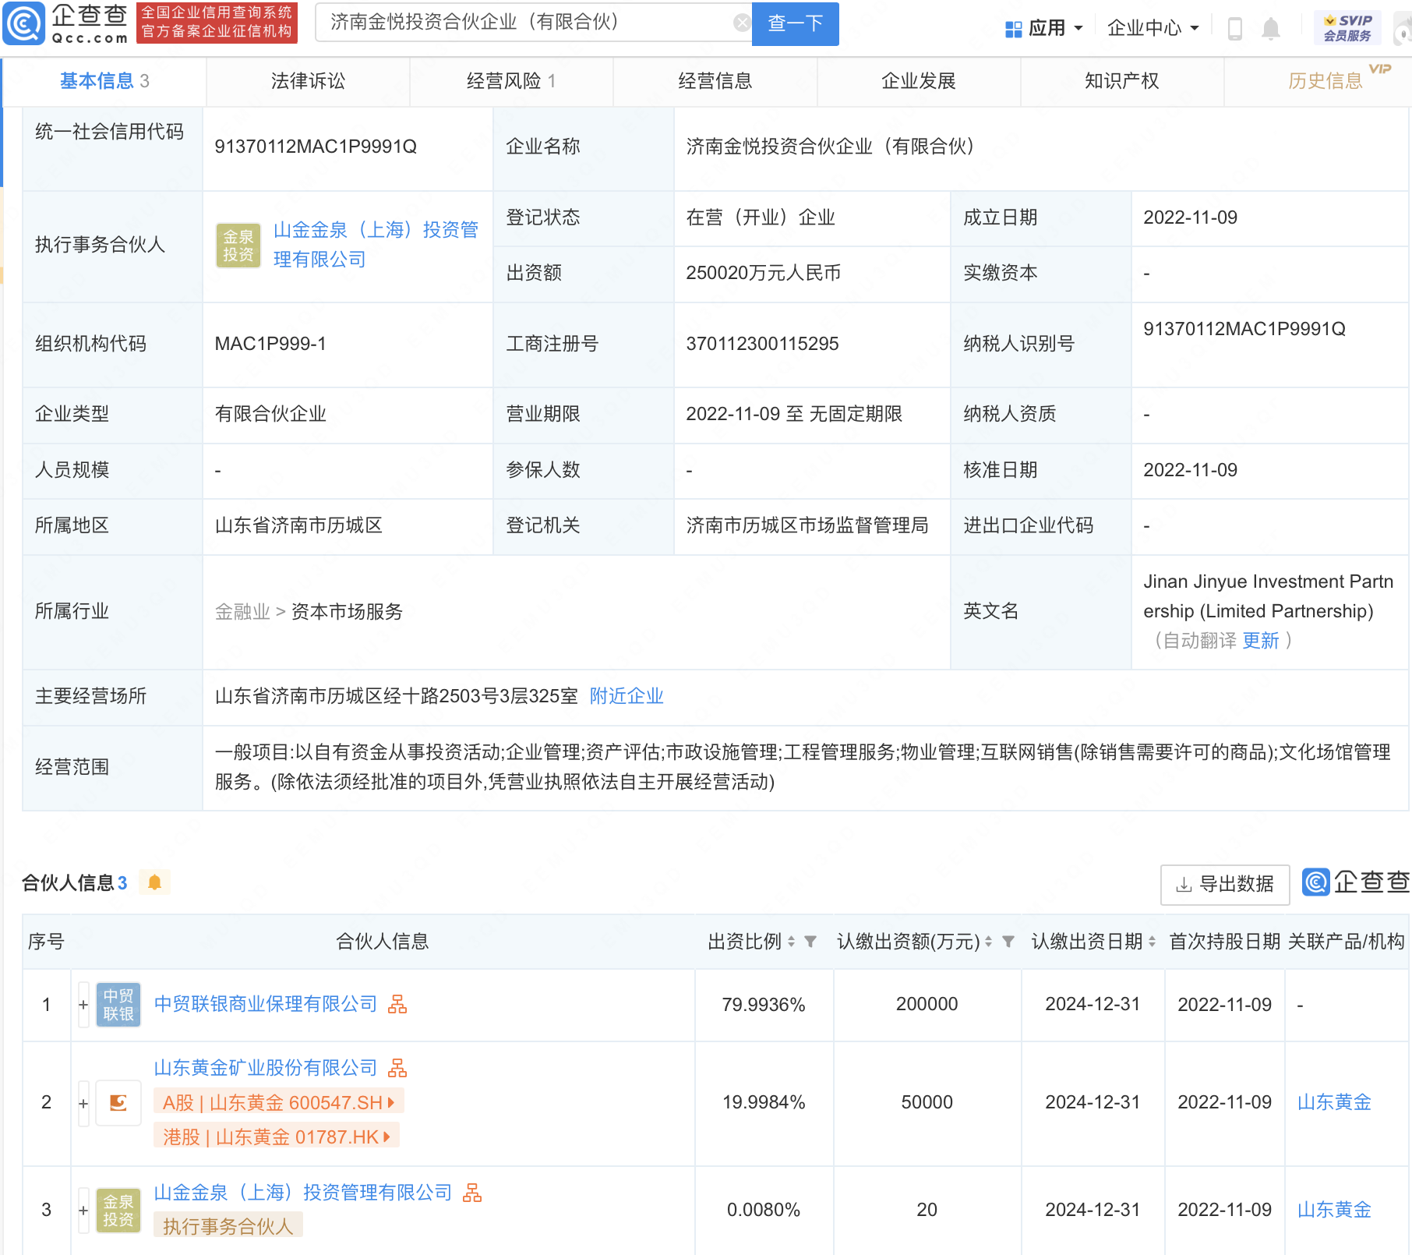This screenshot has height=1255, width=1412.
Task: Click 中贸联银 company logo in row 1
Action: 118,1004
